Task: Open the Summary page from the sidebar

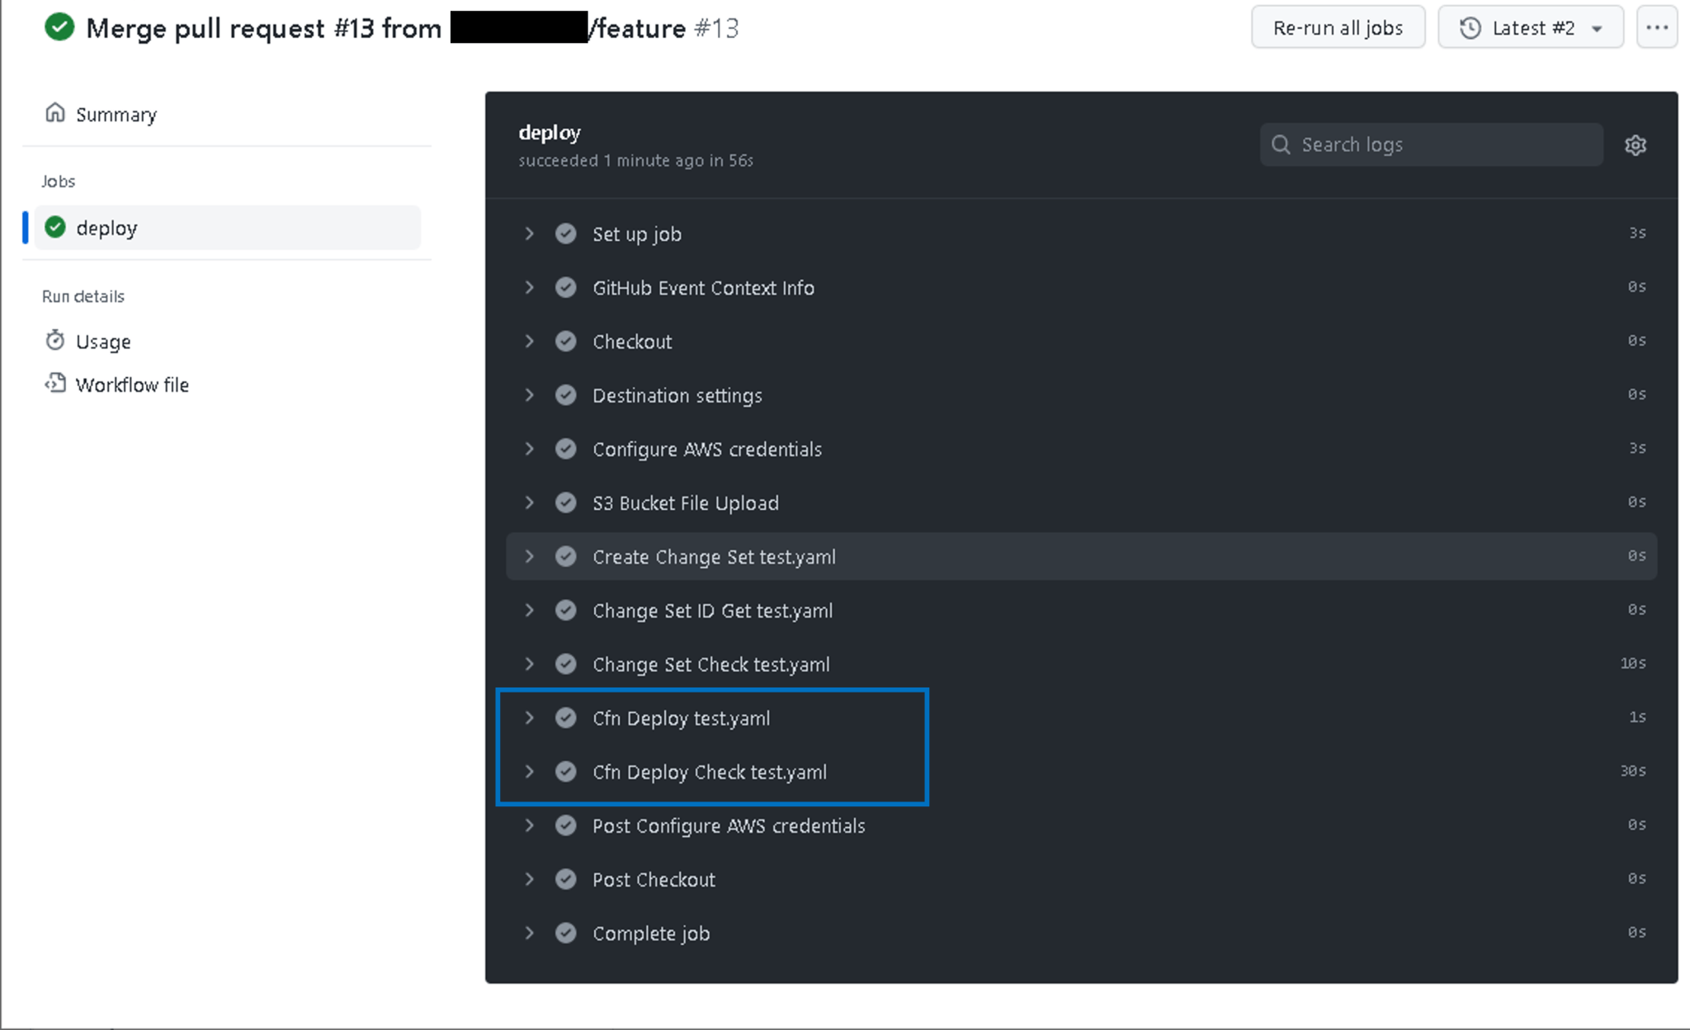Action: click(x=116, y=114)
